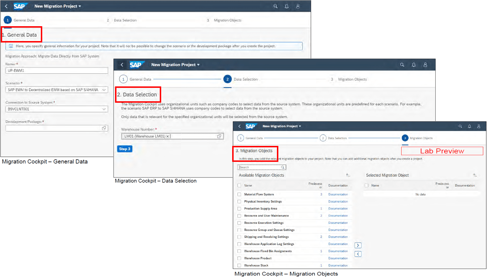The width and height of the screenshot is (491, 278).
Task: Go to step 2 Data Selection in Migration Objects window
Action: [x=333, y=138]
